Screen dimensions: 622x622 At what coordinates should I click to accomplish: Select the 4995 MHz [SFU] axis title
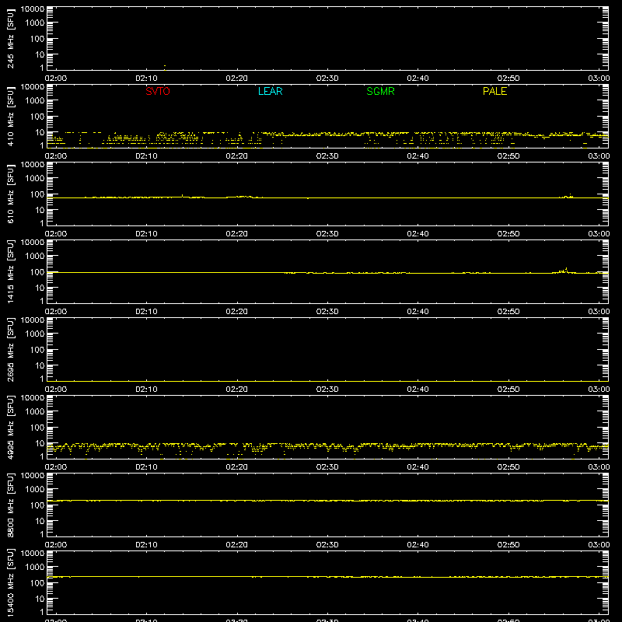[10, 427]
